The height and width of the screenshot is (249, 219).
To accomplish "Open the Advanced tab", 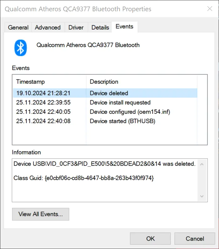I will click(48, 27).
